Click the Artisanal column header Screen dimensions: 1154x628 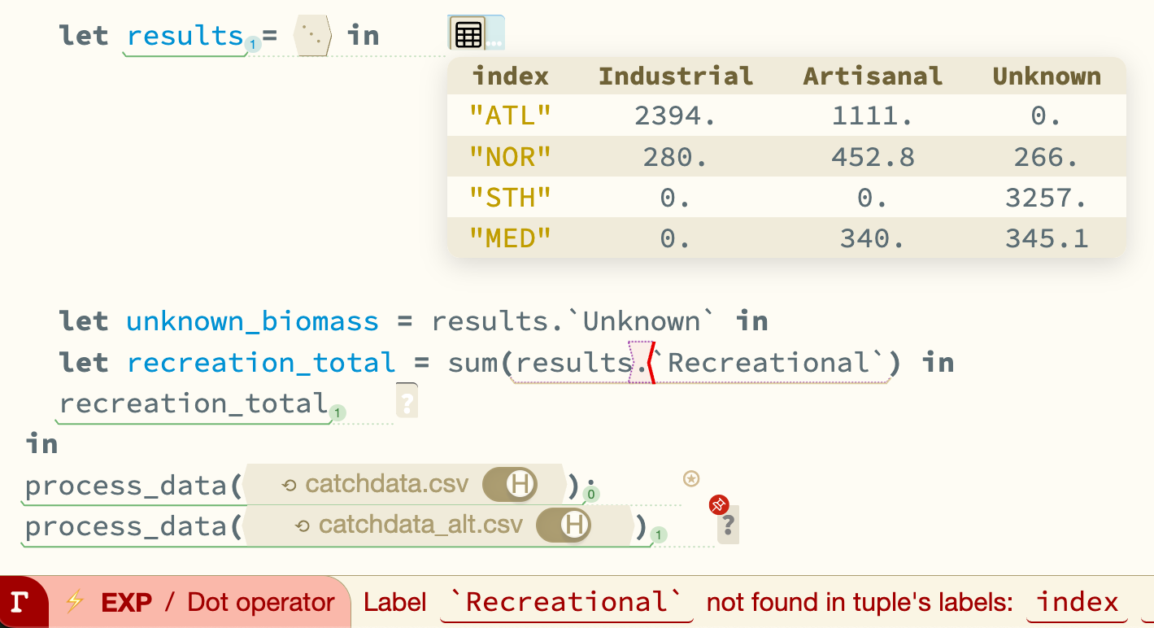873,76
